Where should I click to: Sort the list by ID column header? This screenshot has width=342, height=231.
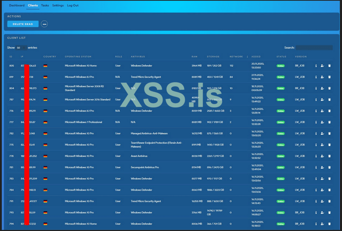11,57
